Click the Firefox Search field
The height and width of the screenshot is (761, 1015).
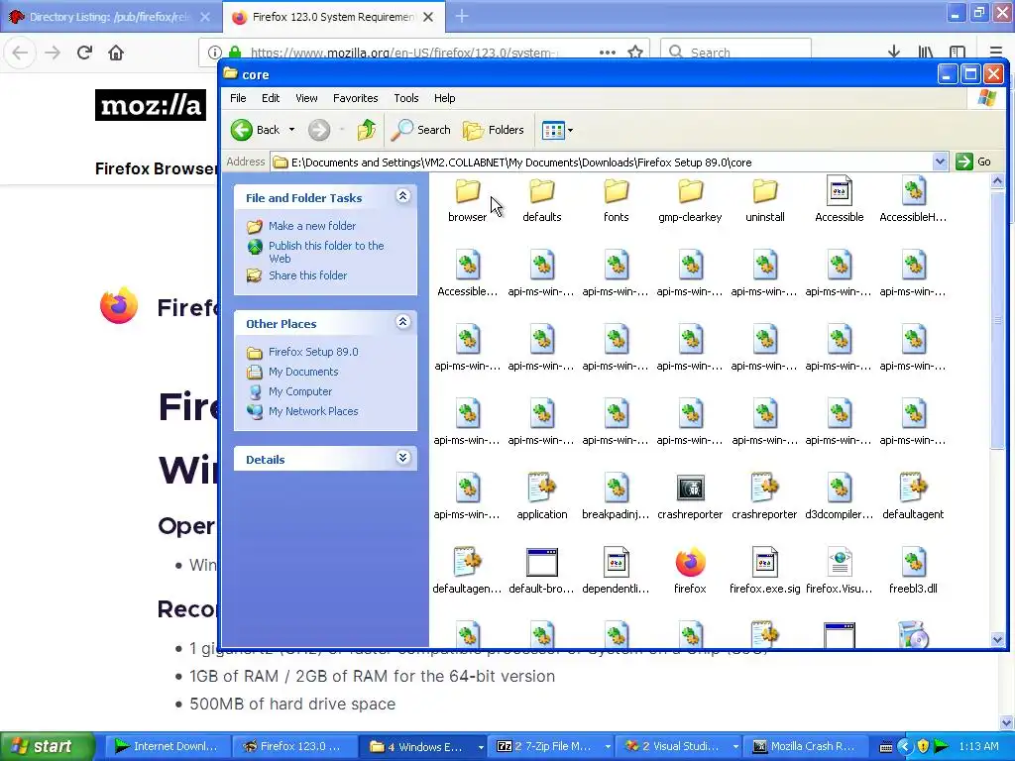click(735, 53)
